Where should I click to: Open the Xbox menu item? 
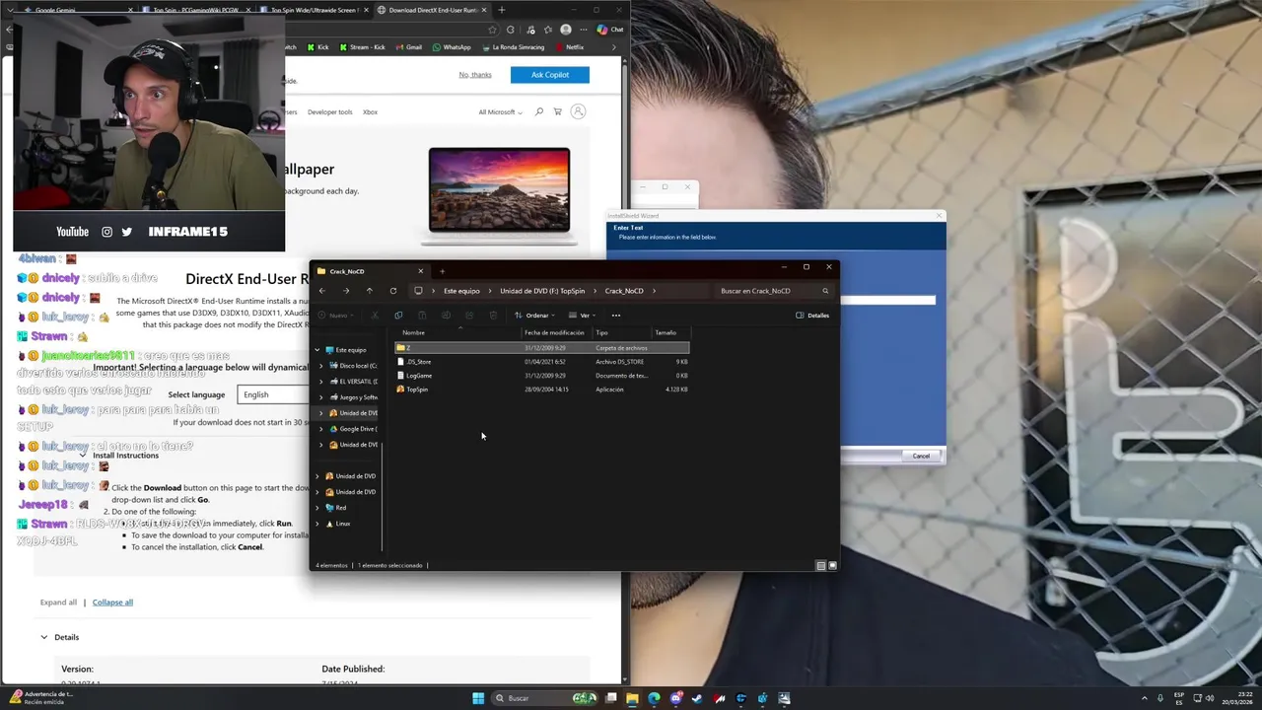(370, 112)
